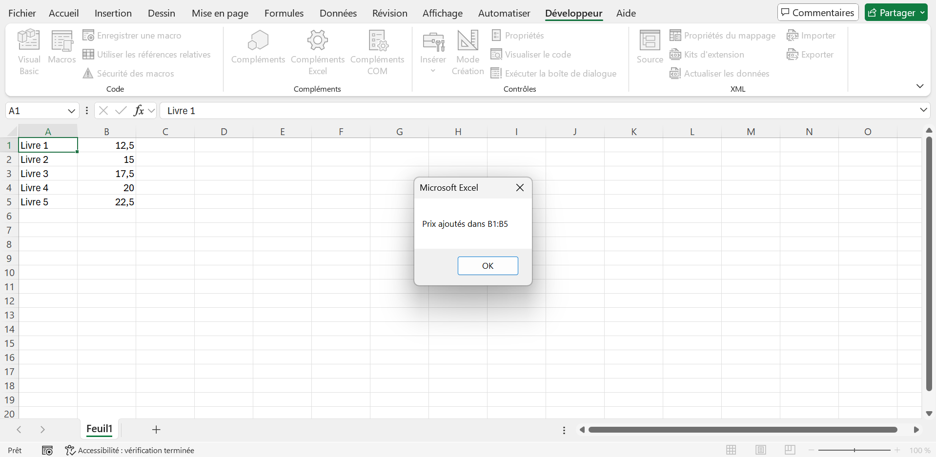Open Sécurité des macros

128,74
